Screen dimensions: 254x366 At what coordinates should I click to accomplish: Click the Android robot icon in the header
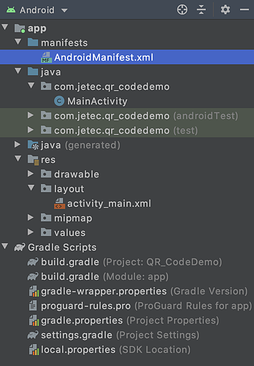(11, 10)
